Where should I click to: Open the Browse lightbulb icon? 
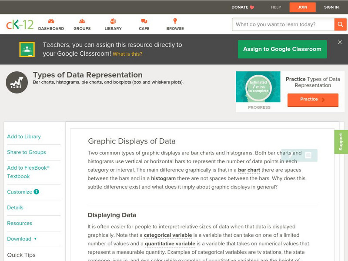click(x=175, y=21)
